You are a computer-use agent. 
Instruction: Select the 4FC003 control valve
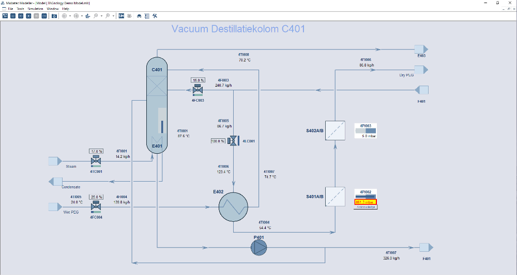point(198,90)
